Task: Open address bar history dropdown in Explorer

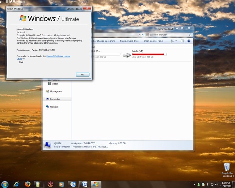Action: (139, 35)
